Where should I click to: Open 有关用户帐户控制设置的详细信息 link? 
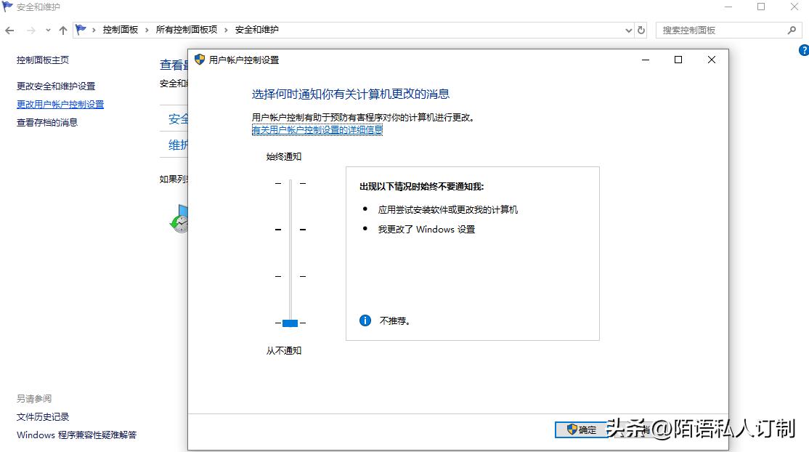coord(317,129)
